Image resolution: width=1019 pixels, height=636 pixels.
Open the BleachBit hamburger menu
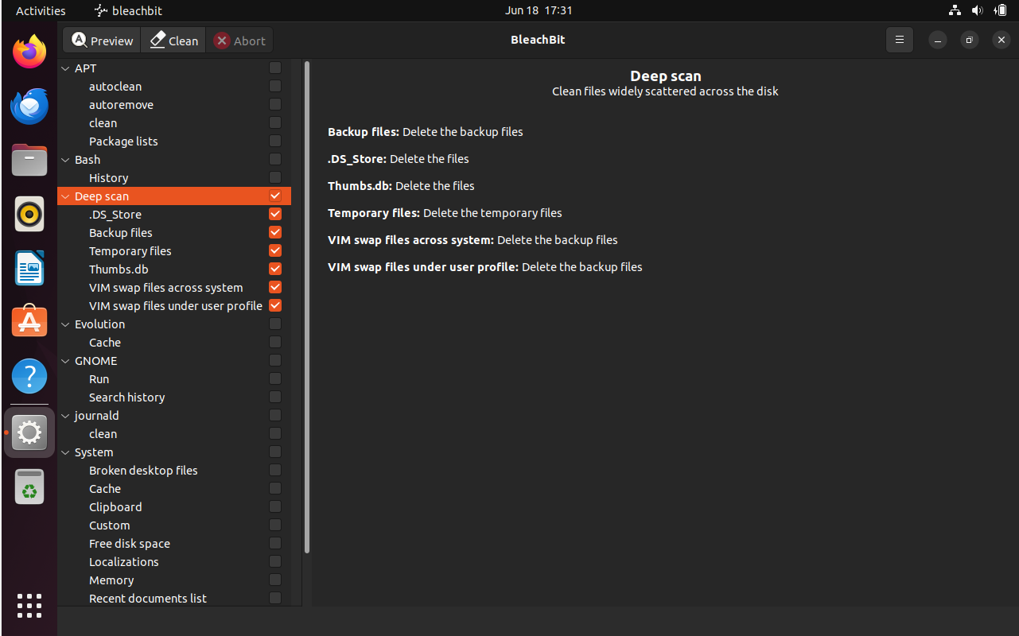pyautogui.click(x=900, y=39)
